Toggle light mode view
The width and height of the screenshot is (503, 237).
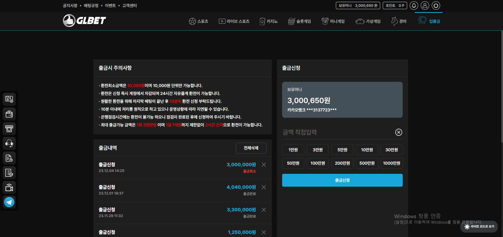click(x=479, y=227)
